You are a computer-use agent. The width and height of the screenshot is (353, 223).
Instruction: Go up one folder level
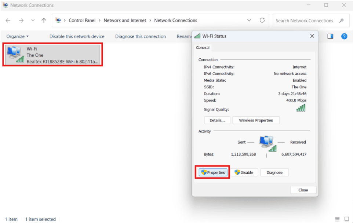[x=44, y=21]
